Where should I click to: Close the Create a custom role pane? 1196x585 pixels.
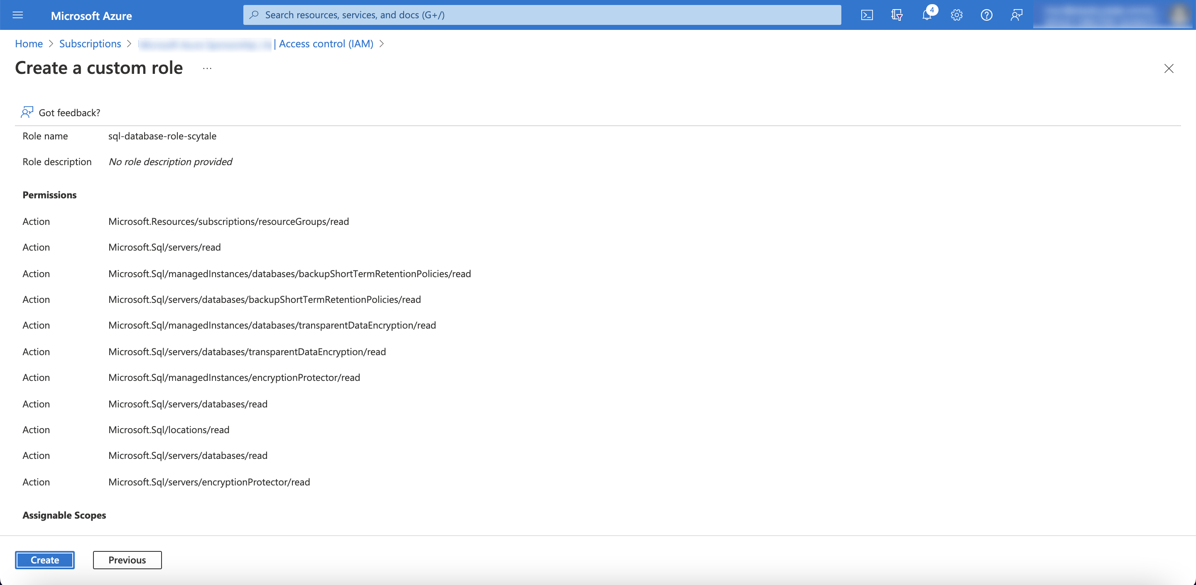pyautogui.click(x=1169, y=68)
